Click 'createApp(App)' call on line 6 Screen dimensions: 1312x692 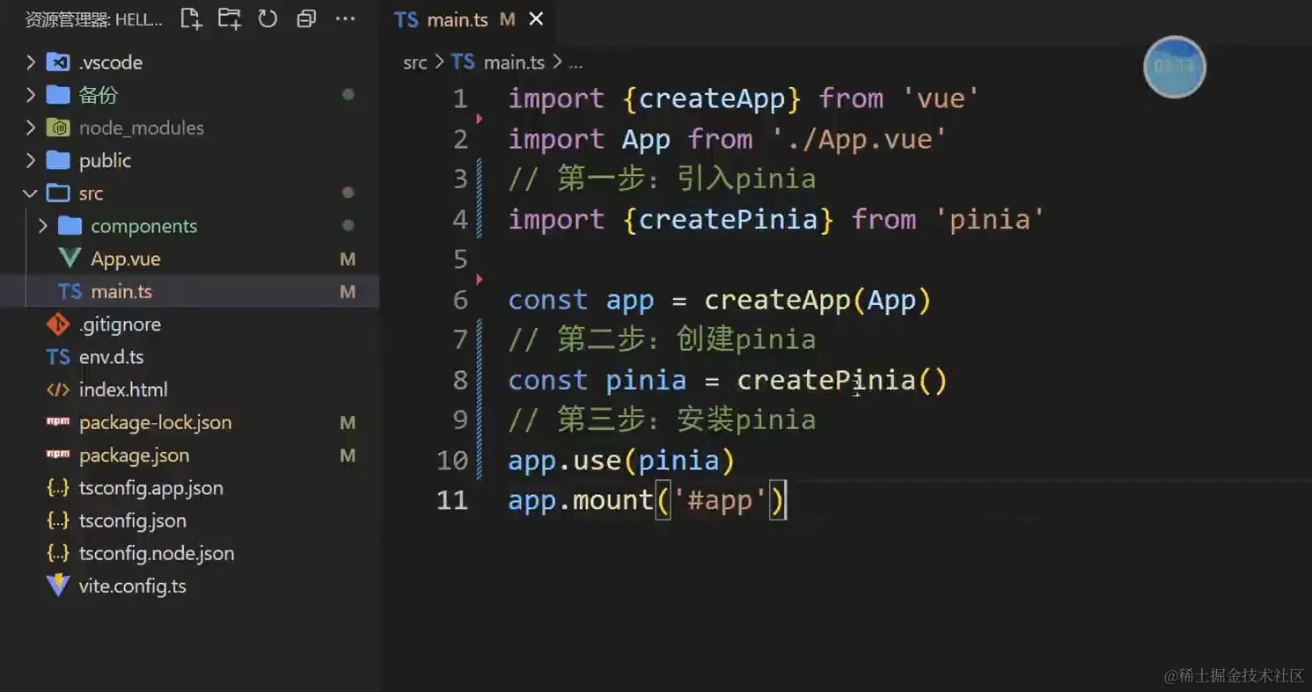pyautogui.click(x=817, y=300)
